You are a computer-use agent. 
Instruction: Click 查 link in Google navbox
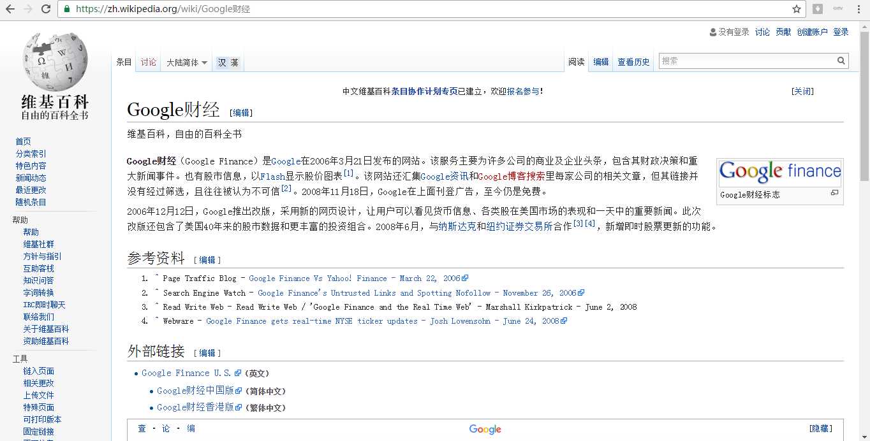[142, 429]
